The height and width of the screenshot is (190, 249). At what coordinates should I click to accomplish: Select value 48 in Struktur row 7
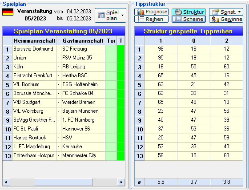[x=194, y=103]
